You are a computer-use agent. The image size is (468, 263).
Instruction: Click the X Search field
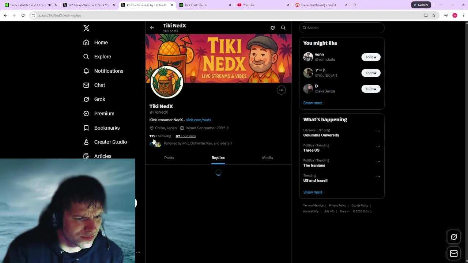pos(342,28)
